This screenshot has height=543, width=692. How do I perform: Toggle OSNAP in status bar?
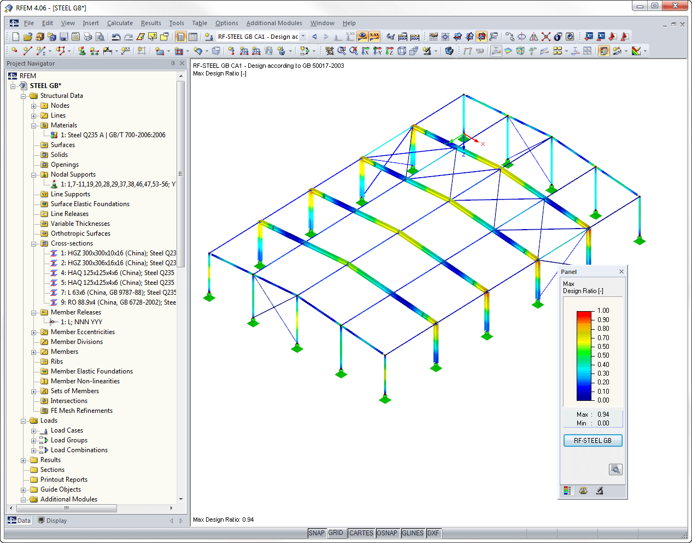(x=387, y=533)
